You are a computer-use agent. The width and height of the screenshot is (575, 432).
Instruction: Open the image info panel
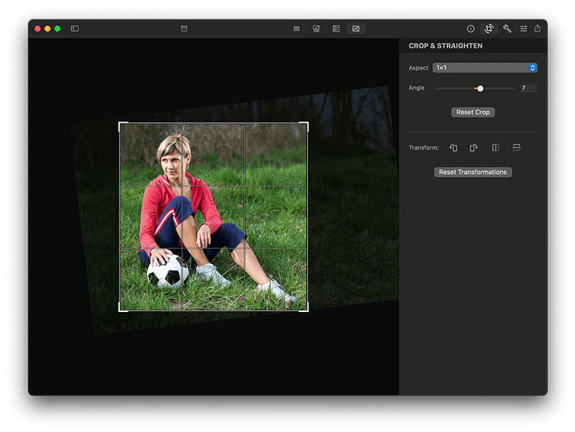pos(470,29)
